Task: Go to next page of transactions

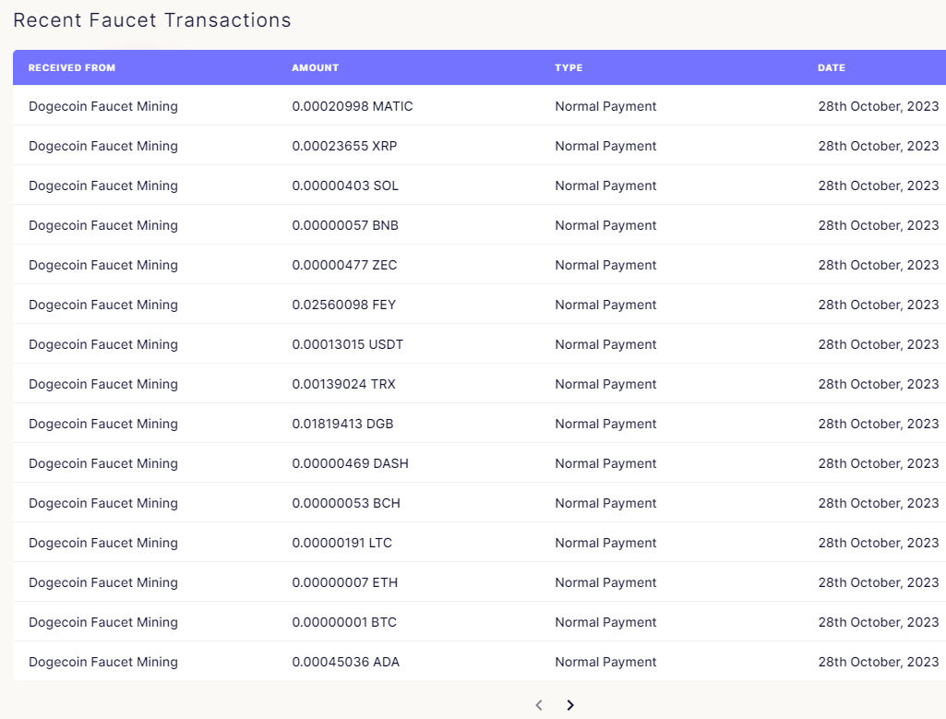Action: pos(570,704)
